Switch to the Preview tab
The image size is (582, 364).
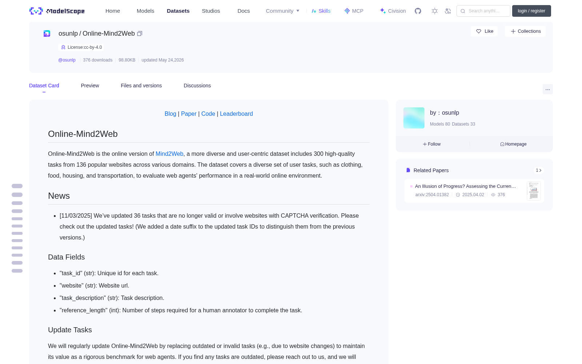90,86
